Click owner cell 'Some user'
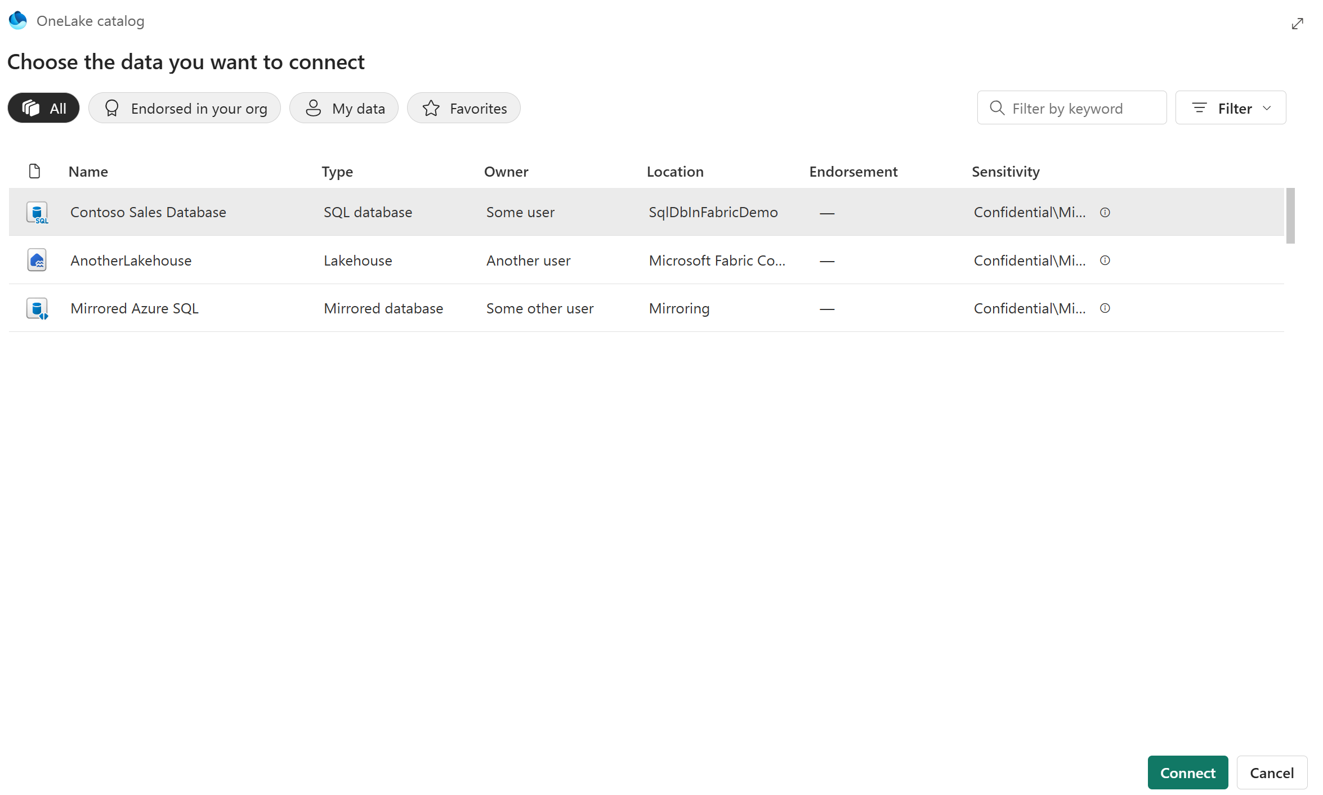This screenshot has width=1323, height=795. 521,212
